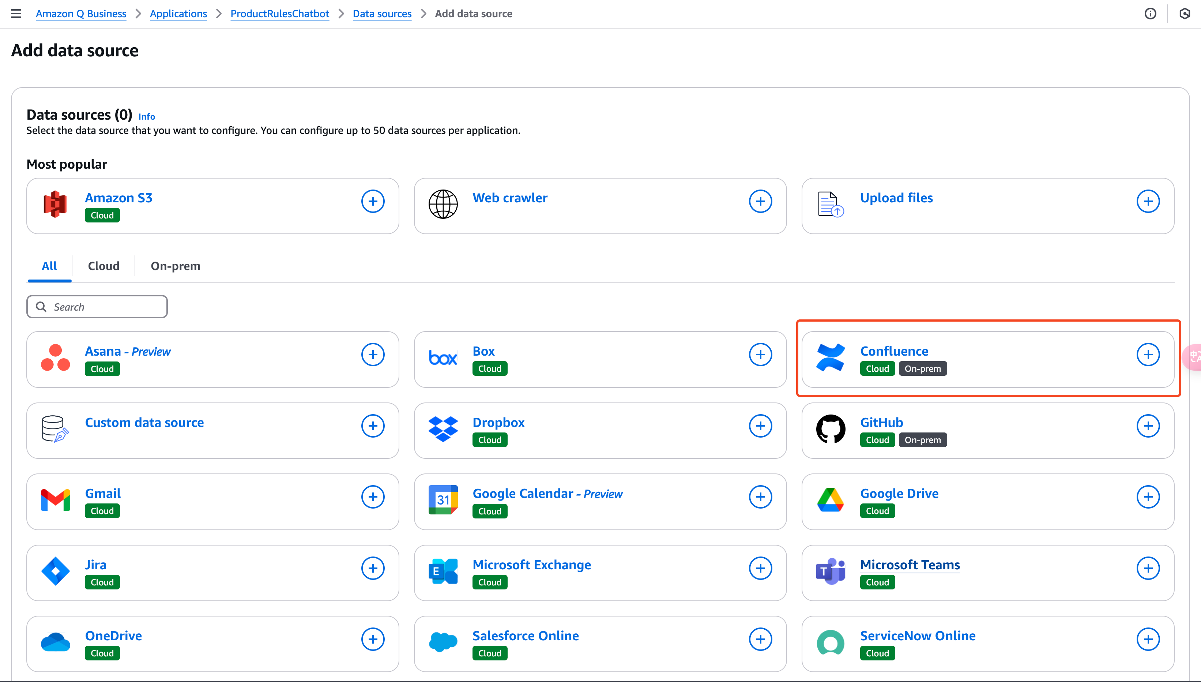Click the plus icon for Custom data source

(373, 426)
